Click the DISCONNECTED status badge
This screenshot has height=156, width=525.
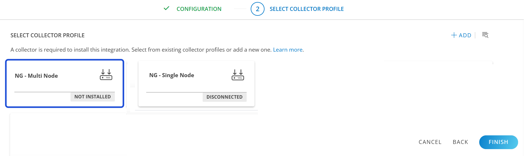click(x=224, y=97)
